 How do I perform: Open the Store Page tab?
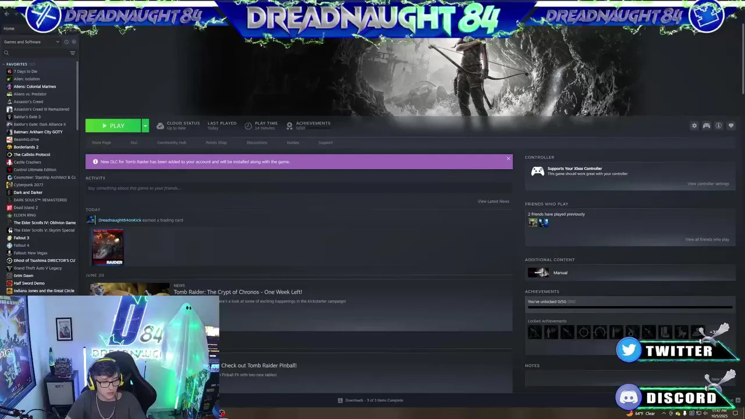[101, 143]
